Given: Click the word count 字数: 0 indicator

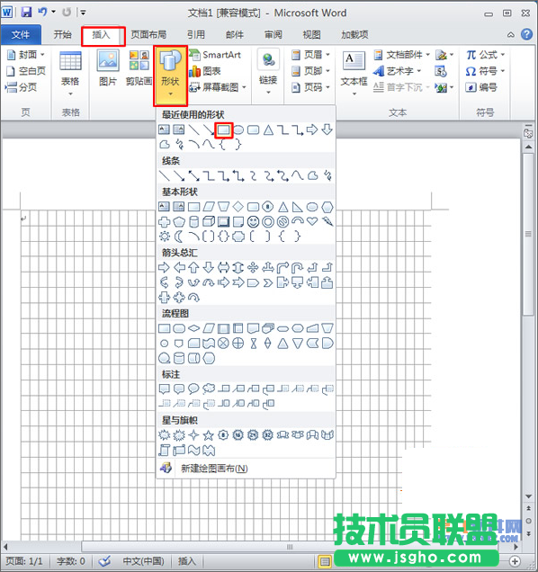Looking at the screenshot, I should (70, 561).
